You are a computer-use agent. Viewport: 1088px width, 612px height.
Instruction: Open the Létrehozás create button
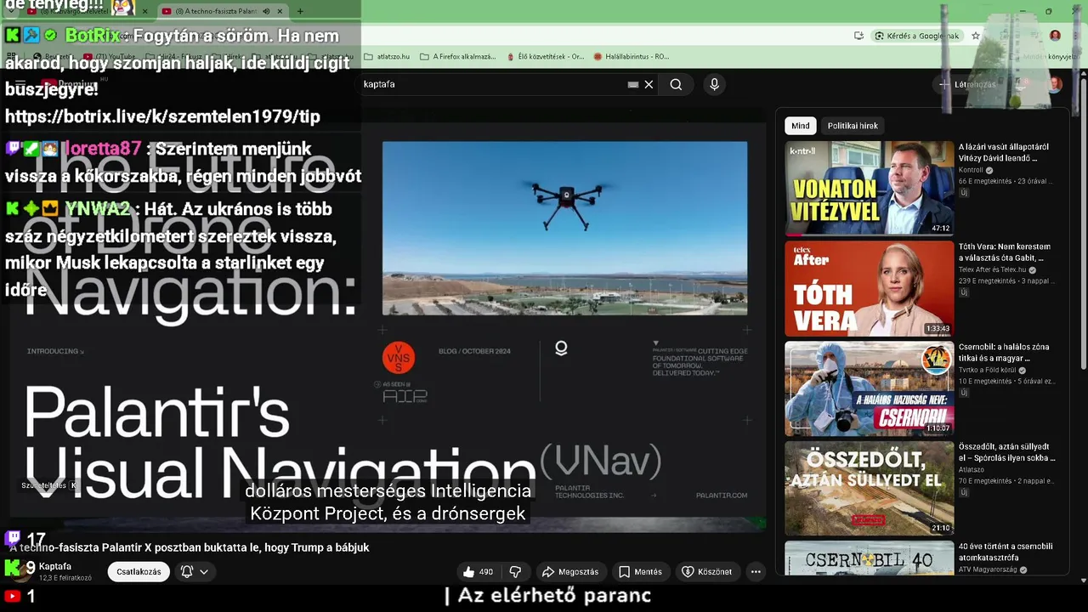point(966,84)
